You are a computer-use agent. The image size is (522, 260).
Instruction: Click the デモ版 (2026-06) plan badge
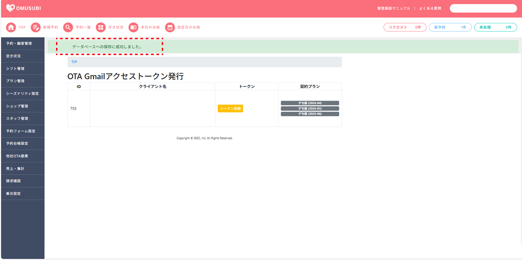(310, 114)
